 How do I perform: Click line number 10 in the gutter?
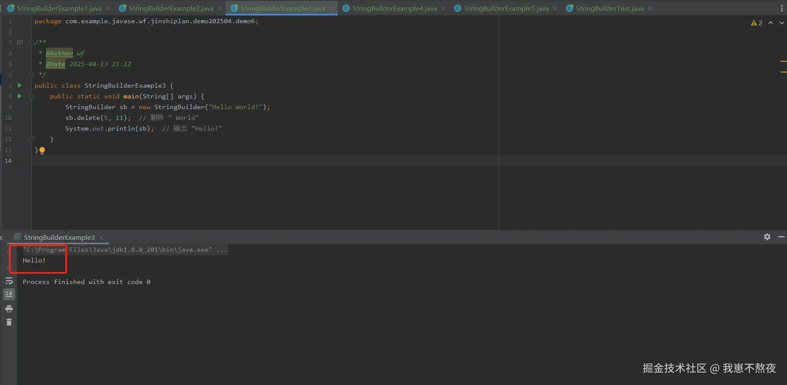click(x=8, y=118)
